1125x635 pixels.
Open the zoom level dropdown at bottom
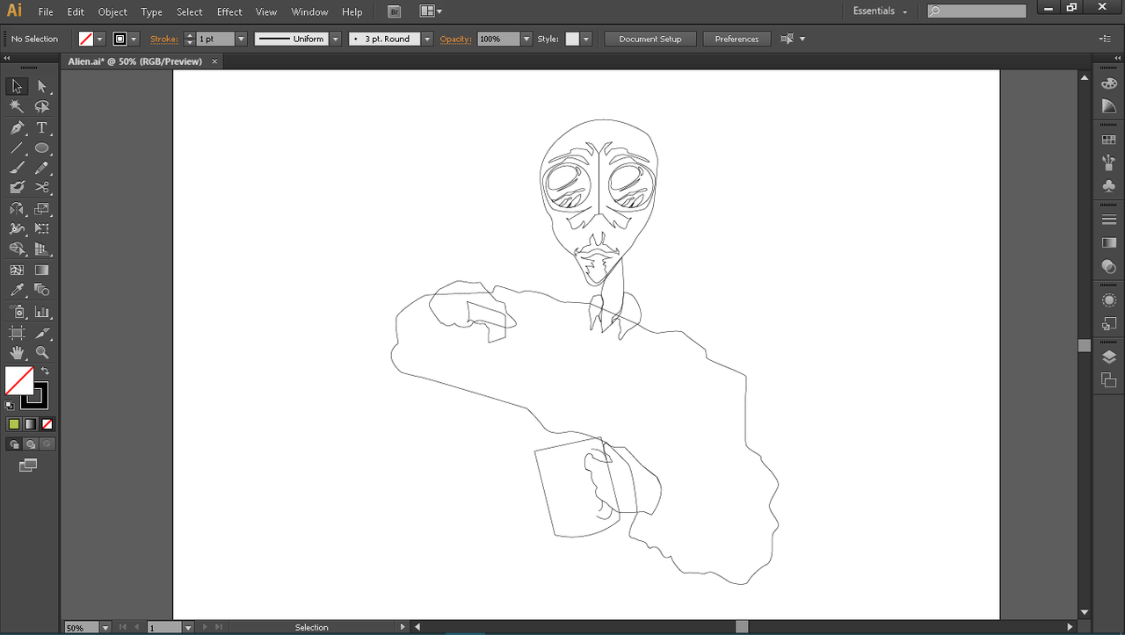point(105,628)
